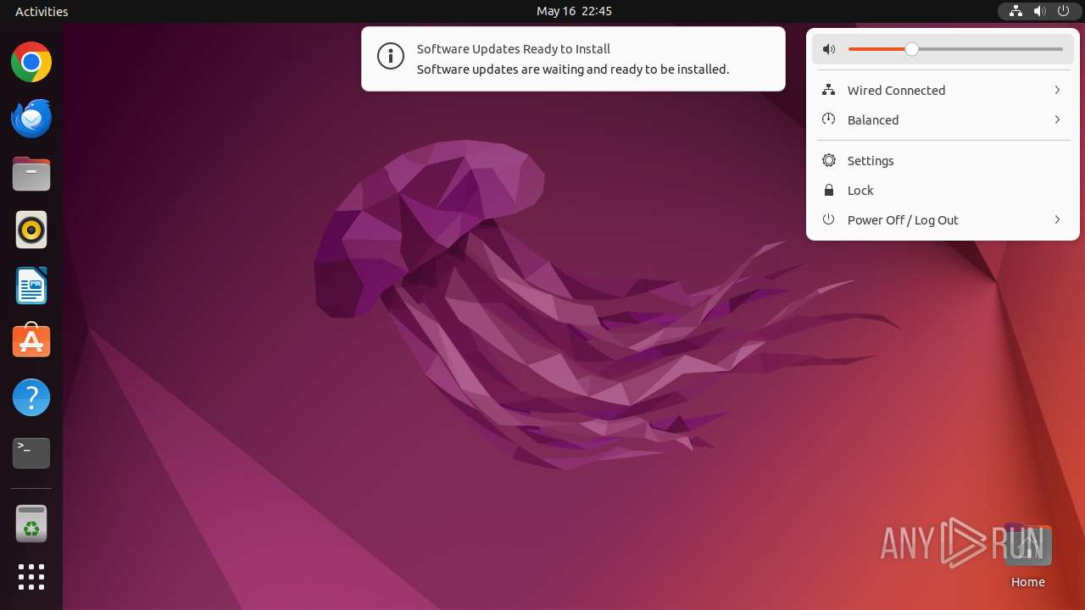Open the Help question mark icon
The width and height of the screenshot is (1085, 610).
click(x=31, y=397)
